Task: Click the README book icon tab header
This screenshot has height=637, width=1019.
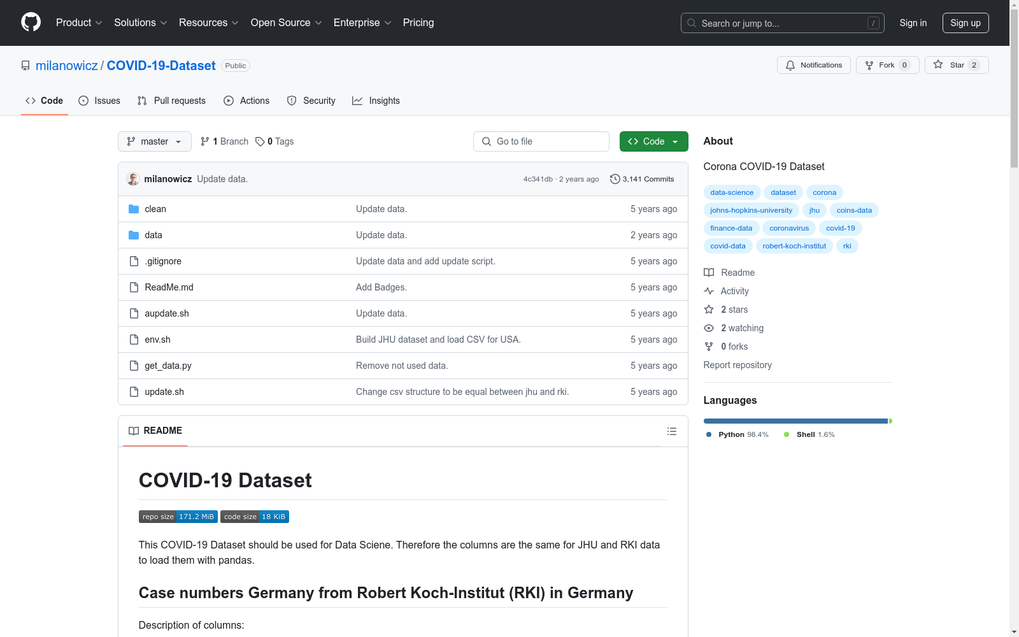Action: click(x=134, y=431)
